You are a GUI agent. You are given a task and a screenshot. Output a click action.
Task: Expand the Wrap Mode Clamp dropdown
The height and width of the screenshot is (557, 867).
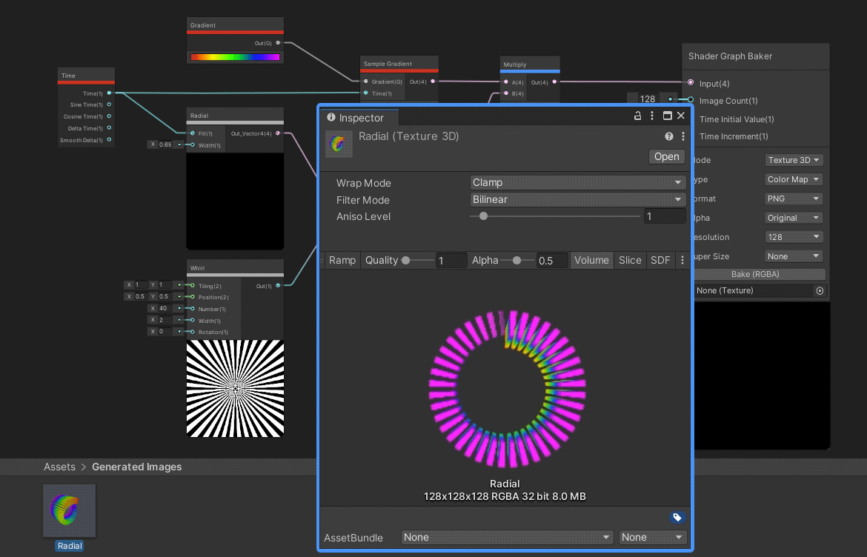pos(578,182)
